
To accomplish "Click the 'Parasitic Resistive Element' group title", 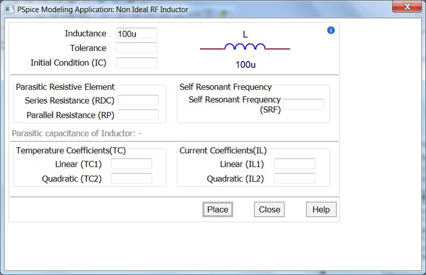I will click(x=65, y=87).
